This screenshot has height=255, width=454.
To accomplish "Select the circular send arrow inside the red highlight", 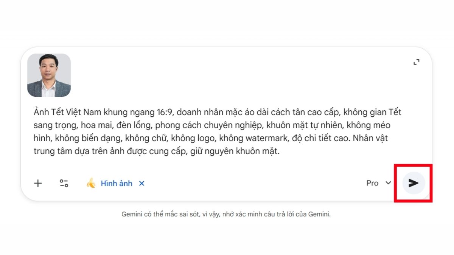I will tap(414, 183).
